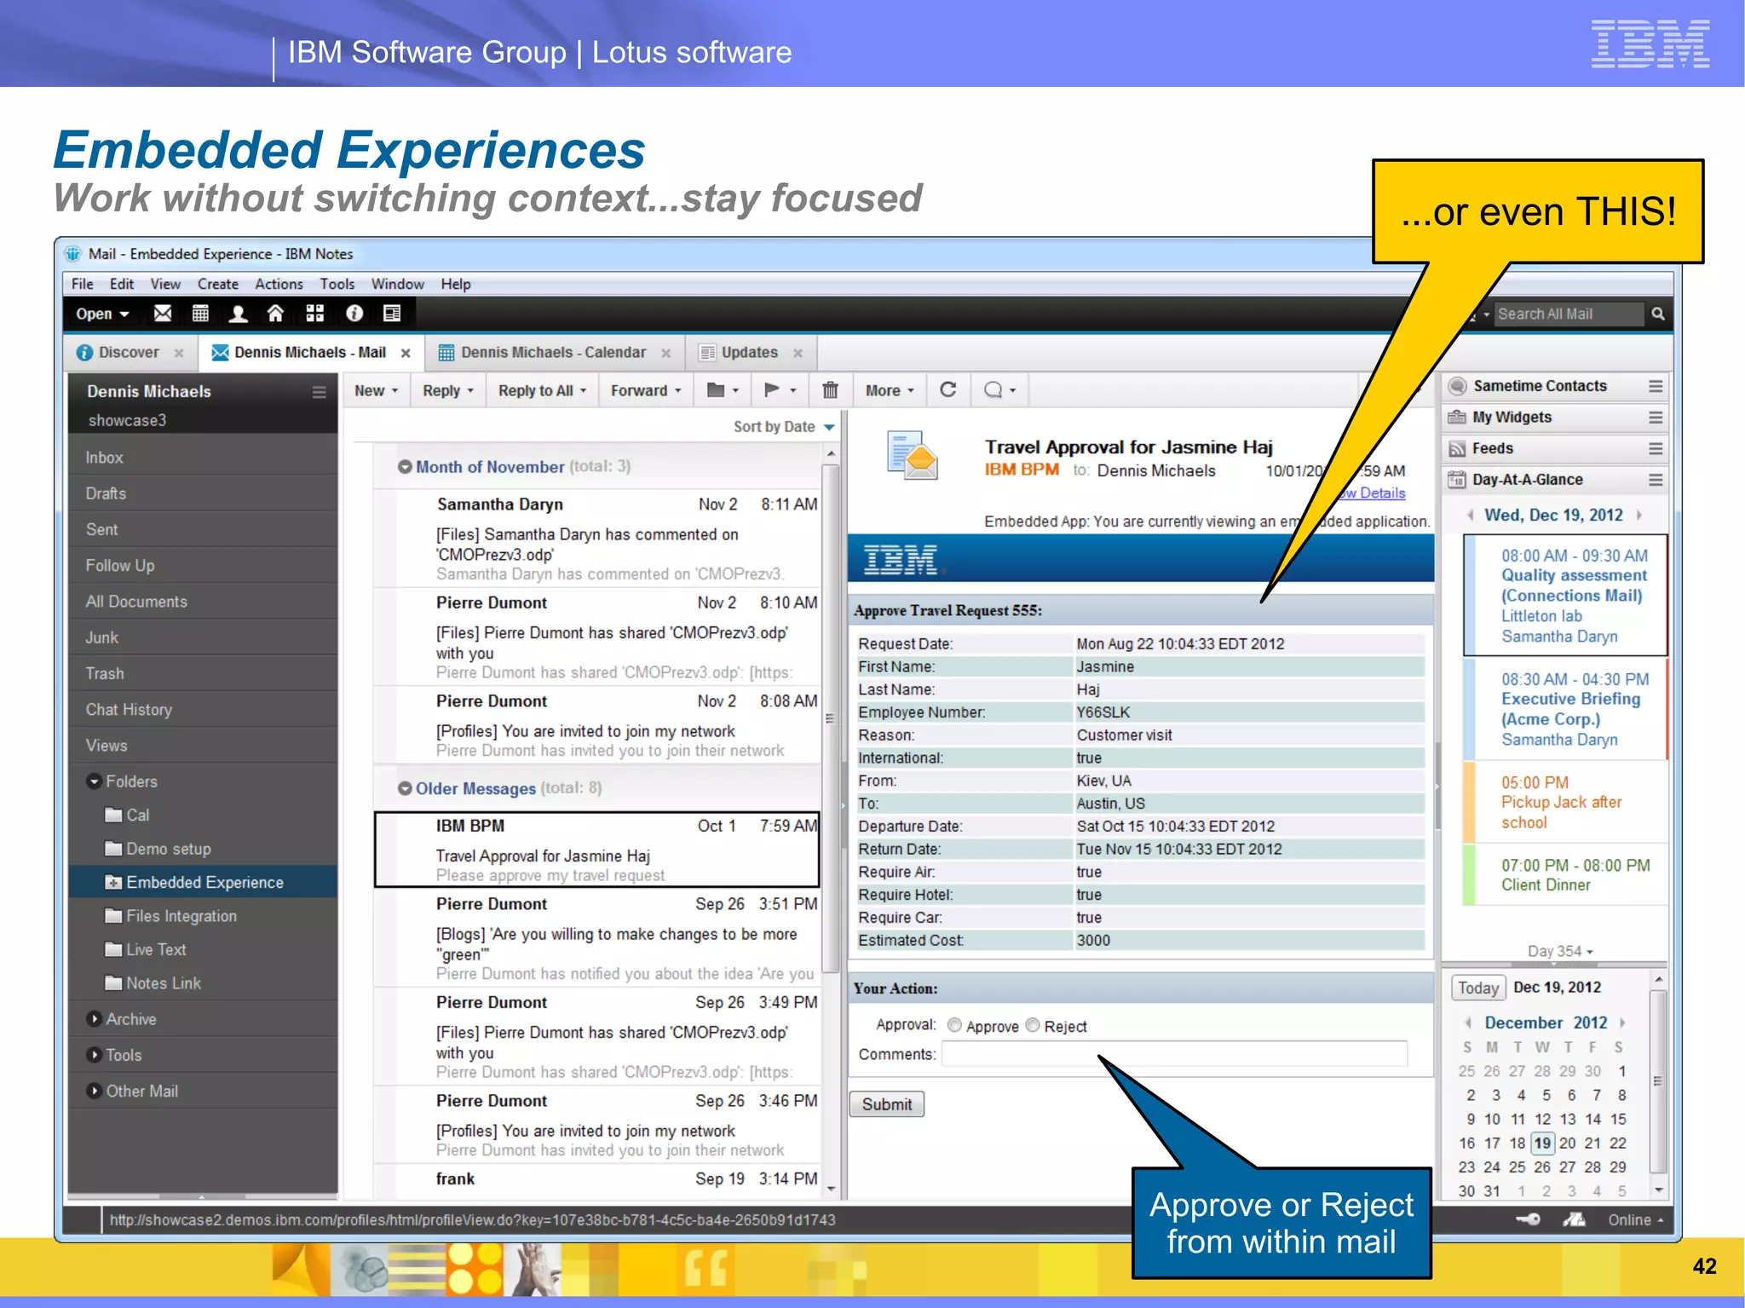
Task: Open the Online status menu
Action: (x=1635, y=1220)
